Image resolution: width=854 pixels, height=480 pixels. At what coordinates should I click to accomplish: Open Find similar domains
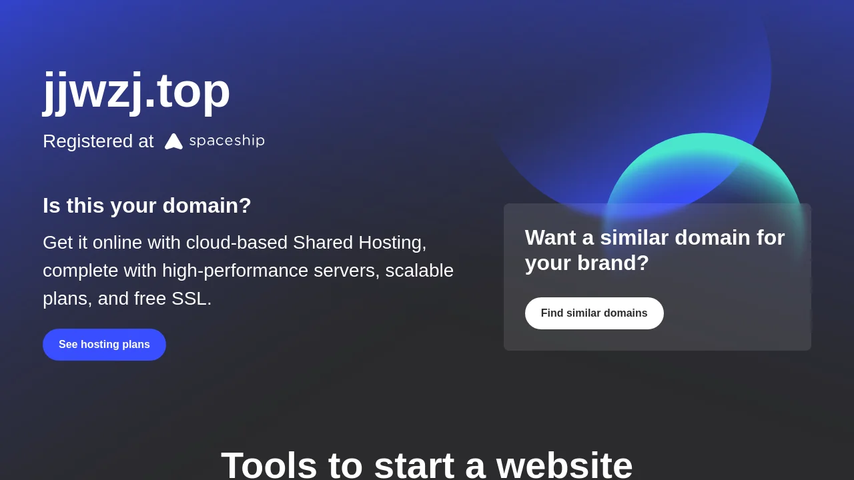coord(594,313)
